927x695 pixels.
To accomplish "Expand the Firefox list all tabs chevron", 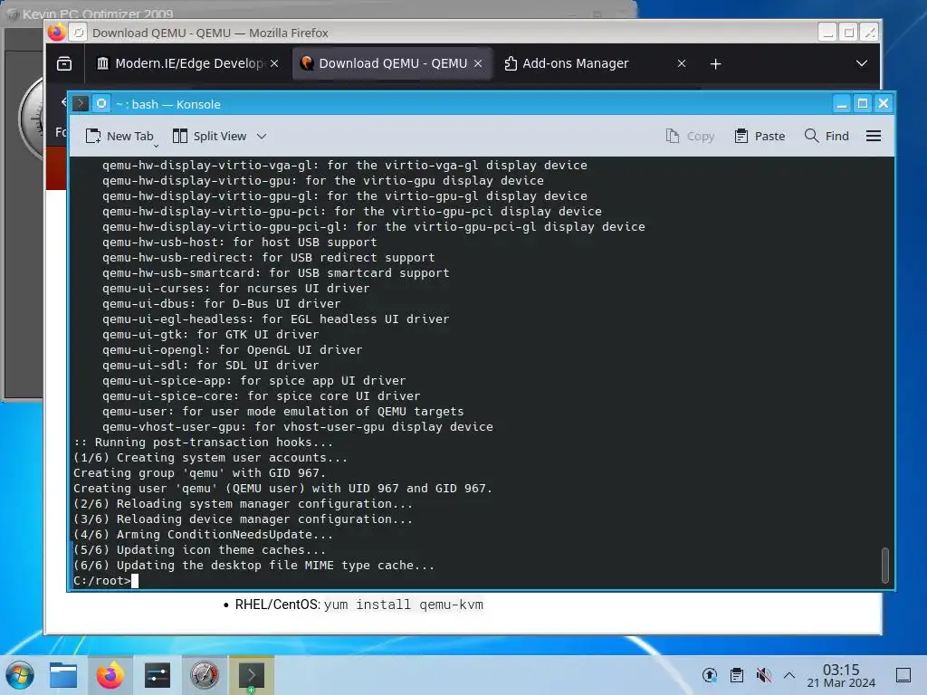I will [862, 64].
